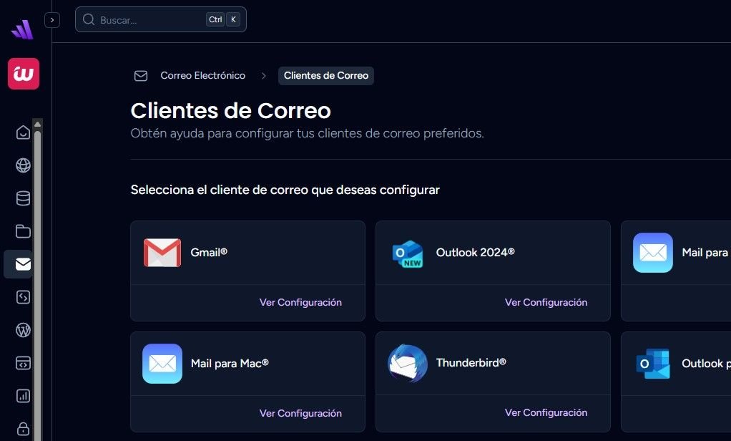Open the terminal icon in the sidebar
The image size is (731, 441).
click(22, 363)
